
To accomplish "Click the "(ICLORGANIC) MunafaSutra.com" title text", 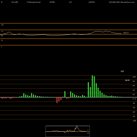I will pos(122,2).
